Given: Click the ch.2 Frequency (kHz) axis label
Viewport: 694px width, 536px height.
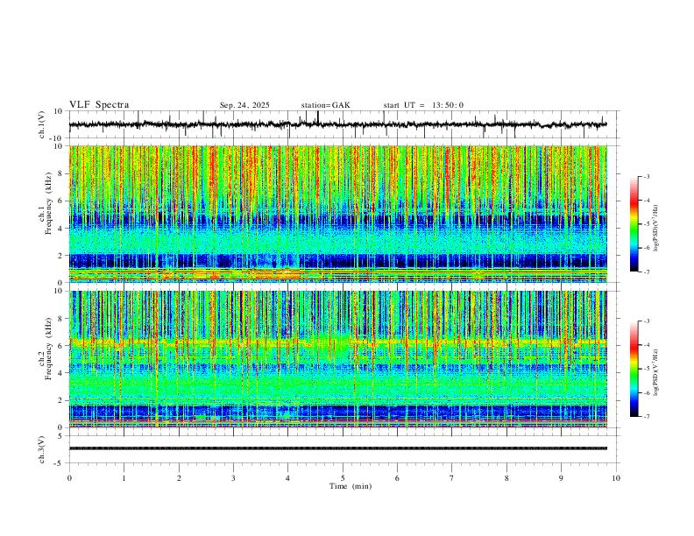Looking at the screenshot, I should 46,349.
